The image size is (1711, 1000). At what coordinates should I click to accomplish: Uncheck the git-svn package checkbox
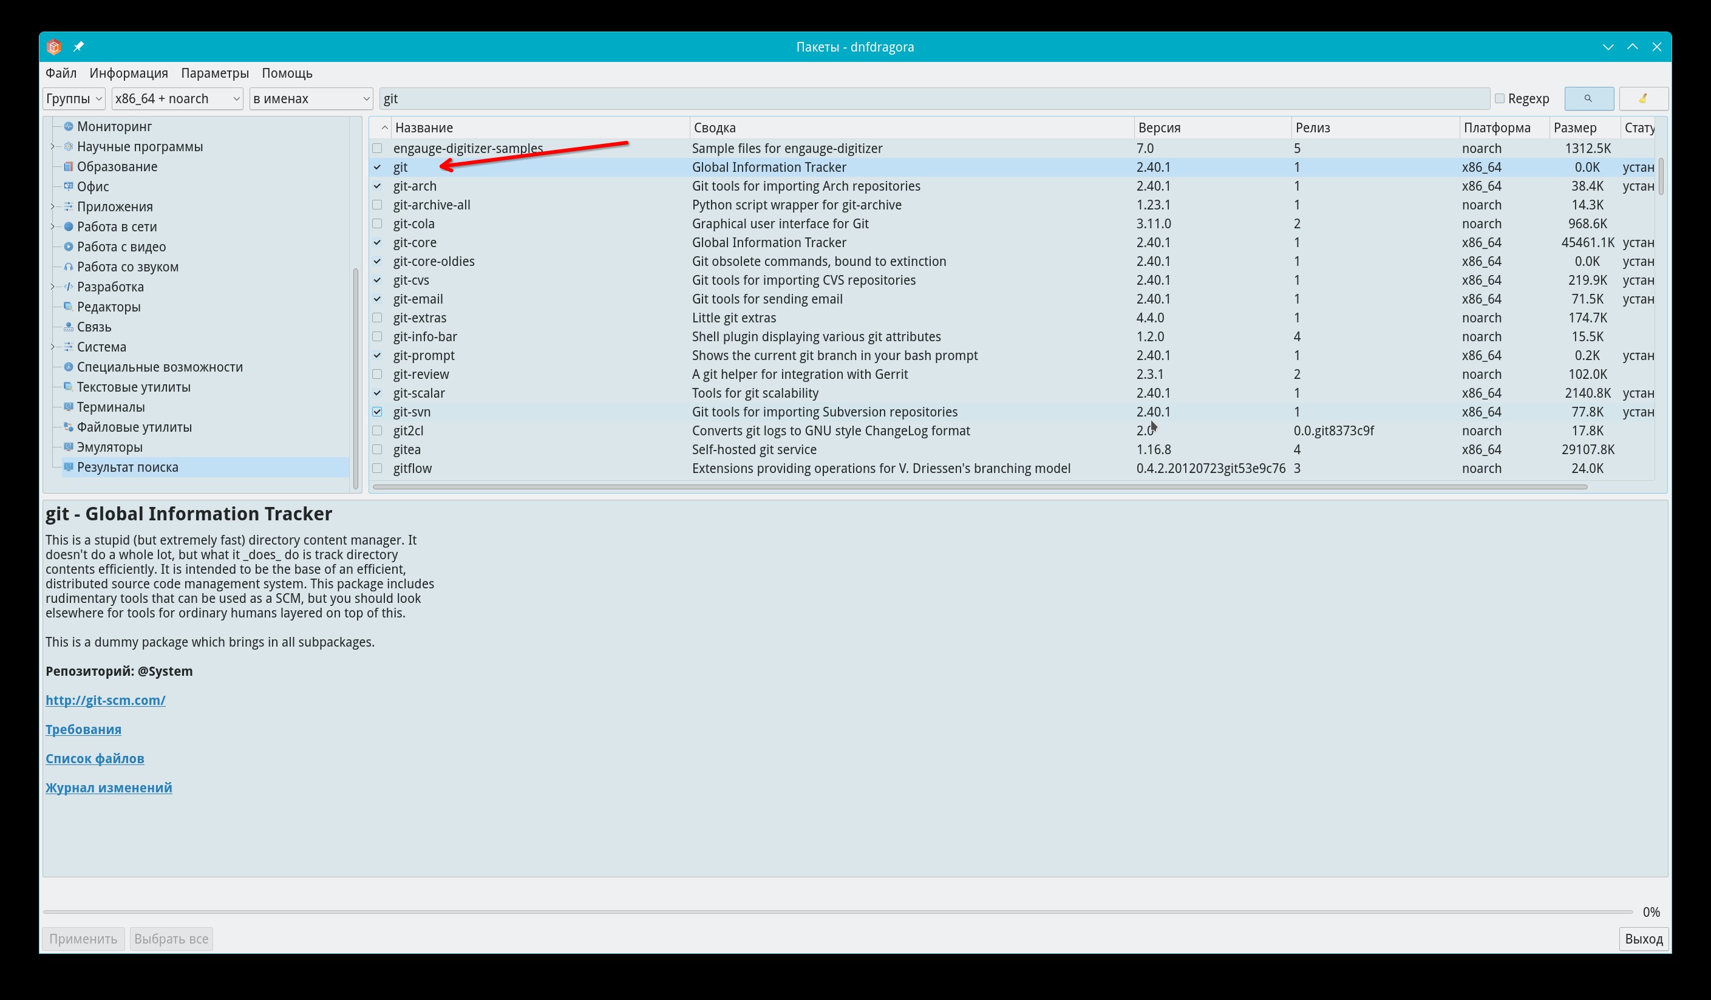(x=378, y=412)
